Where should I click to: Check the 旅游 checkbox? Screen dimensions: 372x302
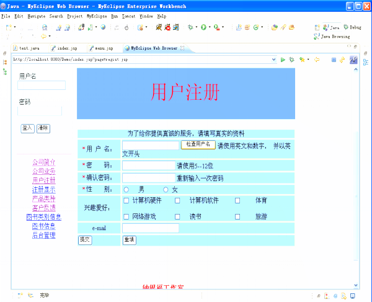coord(237,216)
